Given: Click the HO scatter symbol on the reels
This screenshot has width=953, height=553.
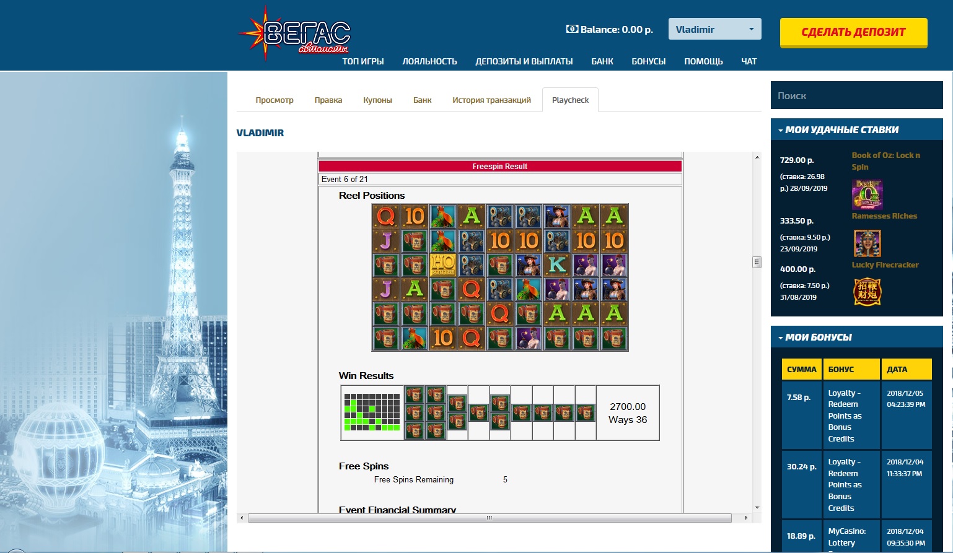Looking at the screenshot, I should click(x=443, y=265).
